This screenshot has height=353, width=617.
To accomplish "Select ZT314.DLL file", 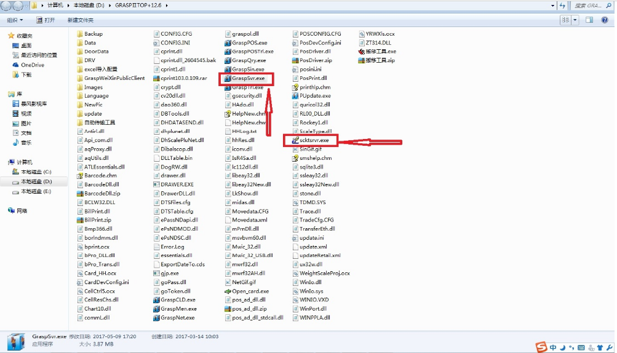I will click(x=375, y=43).
